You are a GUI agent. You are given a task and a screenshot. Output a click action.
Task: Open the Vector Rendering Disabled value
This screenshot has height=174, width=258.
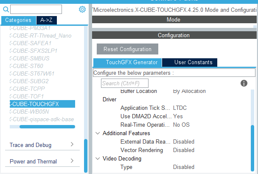pos(184,150)
